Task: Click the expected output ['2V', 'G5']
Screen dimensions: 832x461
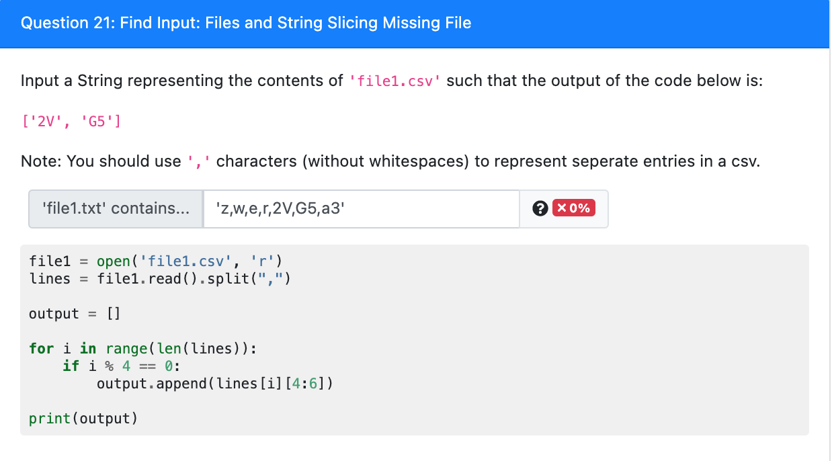Action: click(71, 122)
